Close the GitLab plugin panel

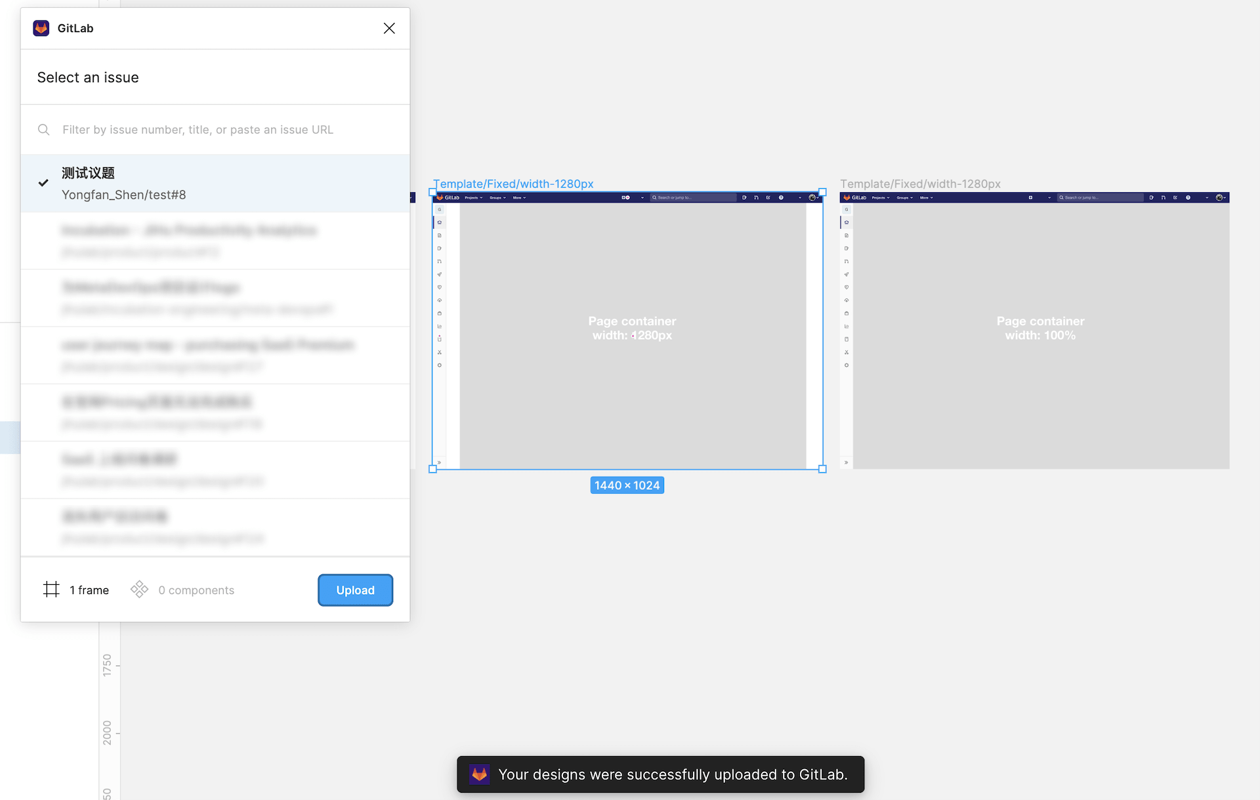[x=389, y=28]
